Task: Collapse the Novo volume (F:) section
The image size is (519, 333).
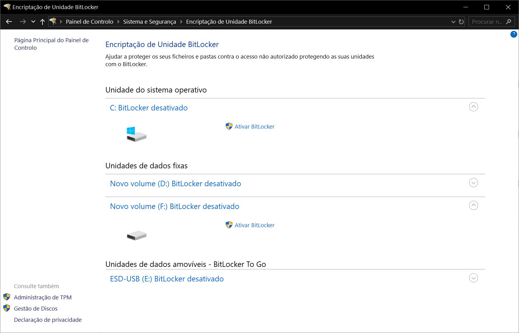Action: [x=473, y=205]
